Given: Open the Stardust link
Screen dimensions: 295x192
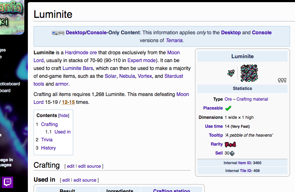Looking at the screenshot, I should pos(174,76).
